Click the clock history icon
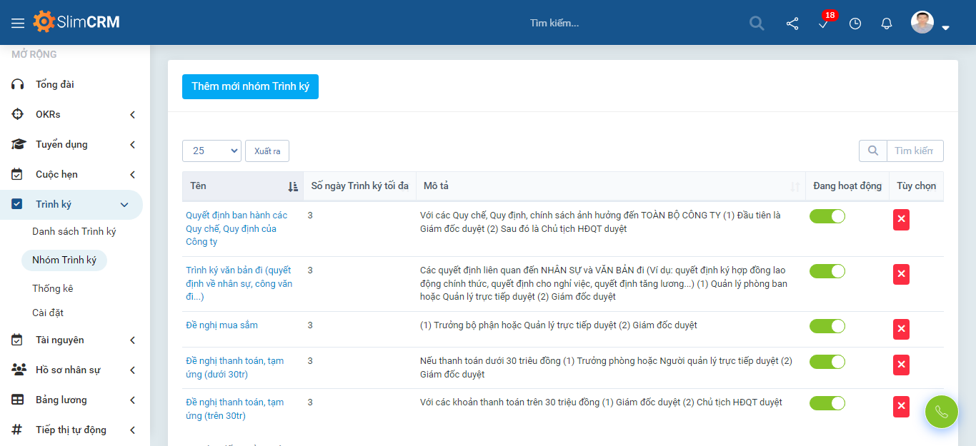 (x=855, y=24)
